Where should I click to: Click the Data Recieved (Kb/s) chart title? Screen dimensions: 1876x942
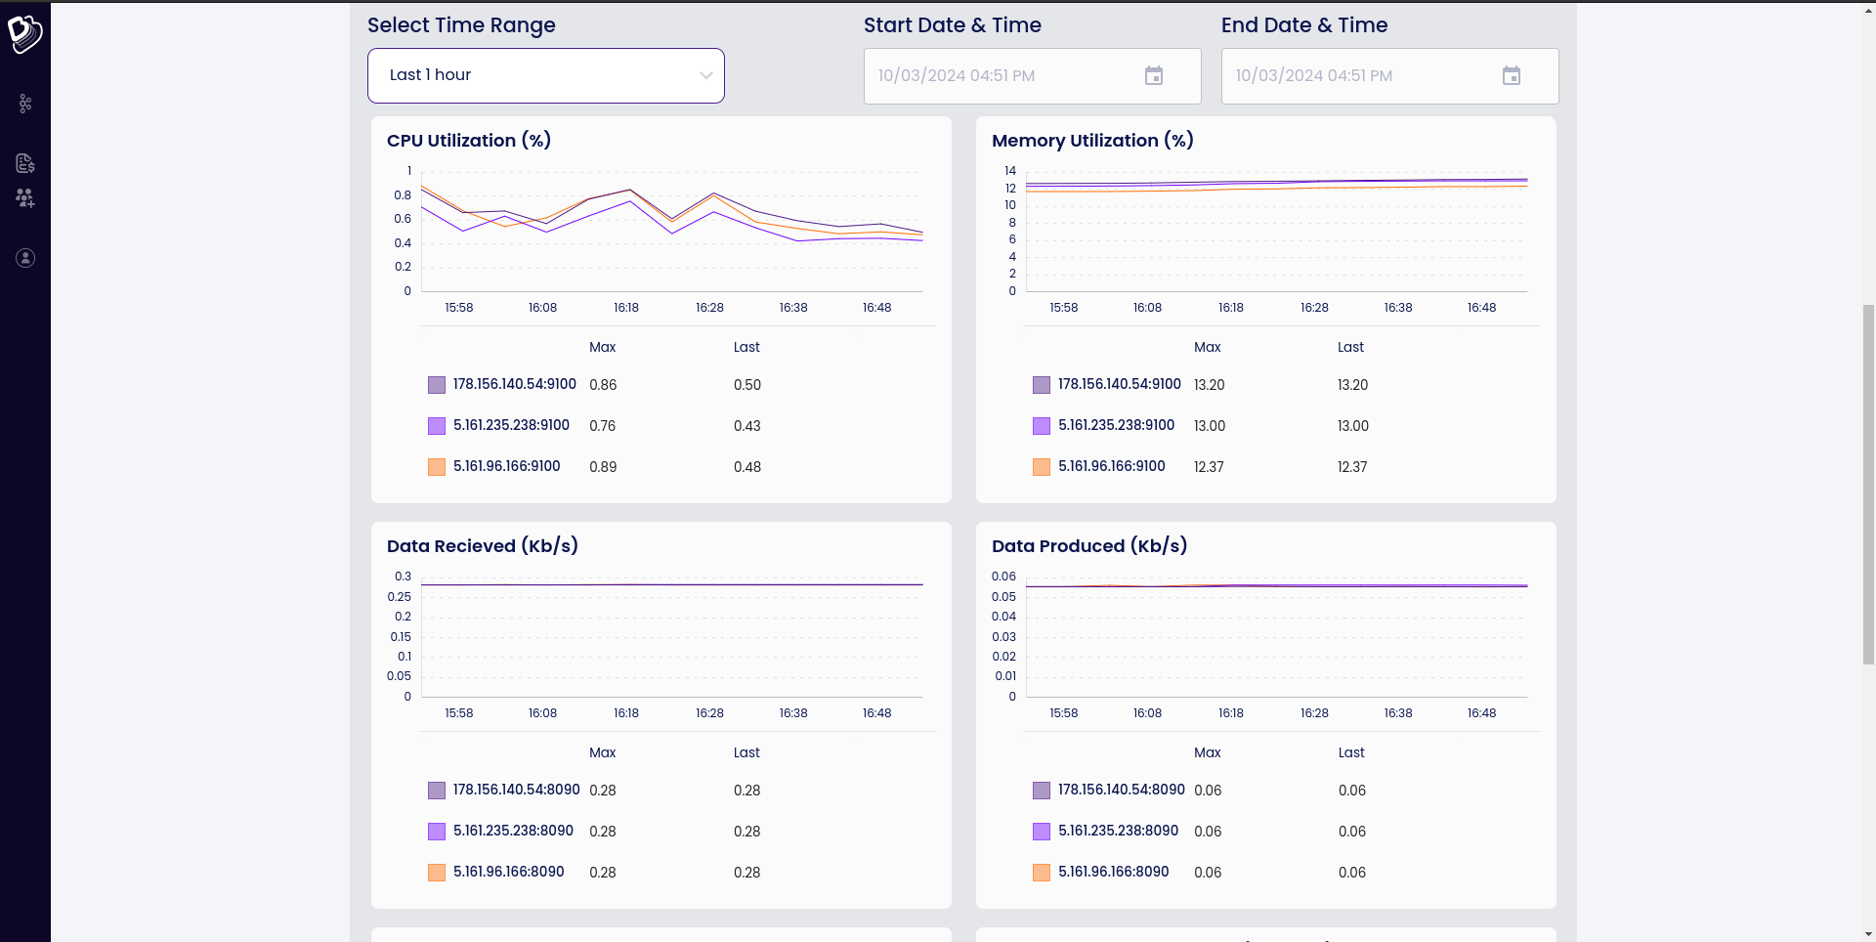click(483, 546)
